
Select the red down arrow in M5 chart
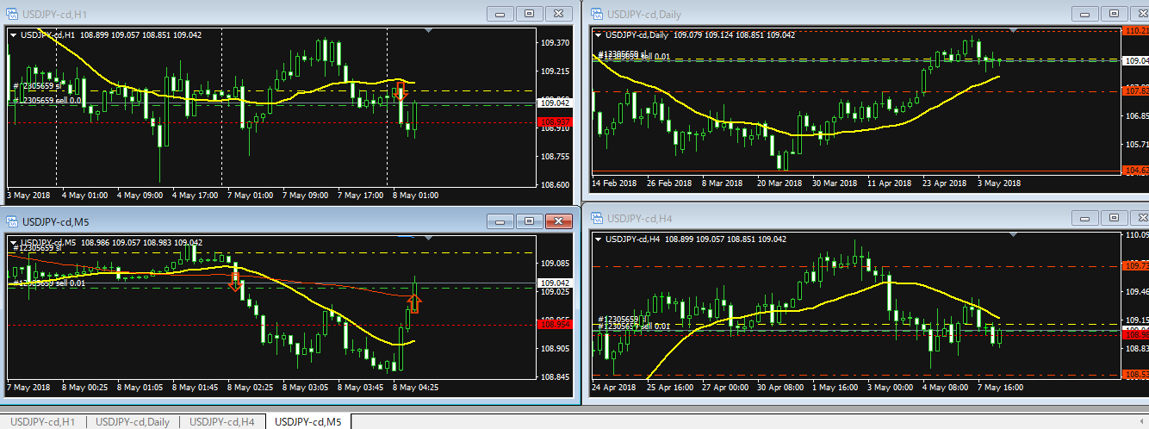(235, 281)
